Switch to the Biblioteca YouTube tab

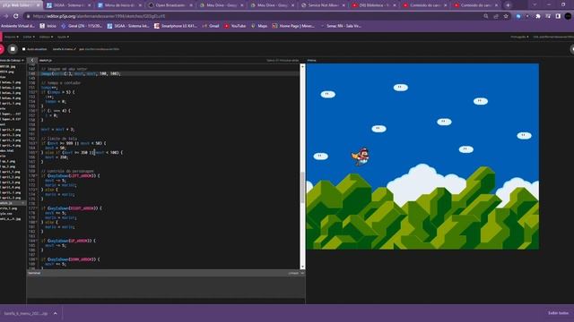374,5
